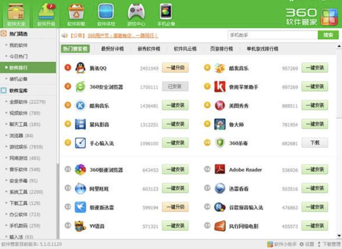342x249 pixels.
Task: Switch to the 单机游戏排行榜 tab
Action: (x=262, y=49)
